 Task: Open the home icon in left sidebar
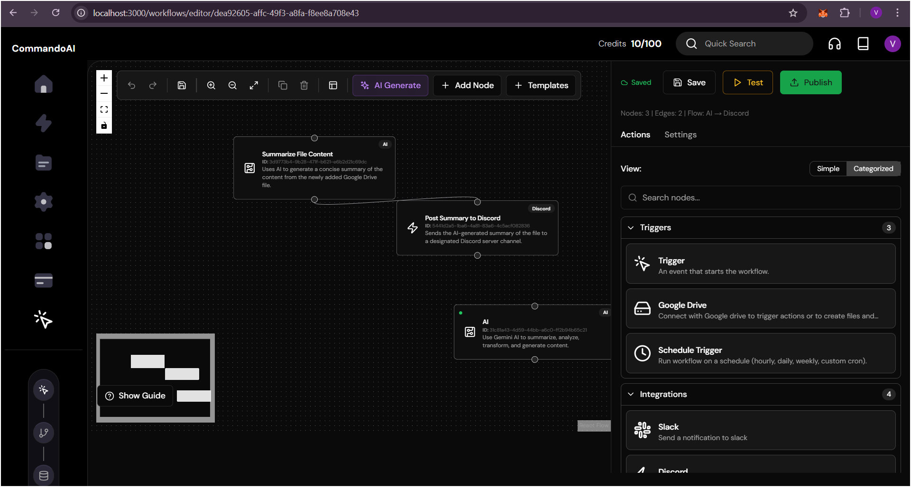(43, 84)
